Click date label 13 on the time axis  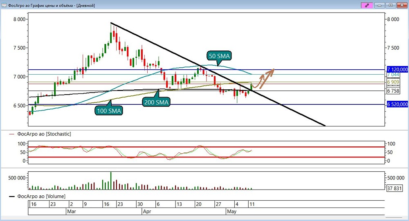179,204
